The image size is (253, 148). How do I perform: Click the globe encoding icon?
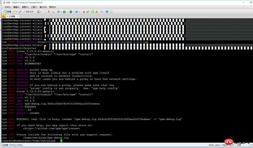point(71,12)
